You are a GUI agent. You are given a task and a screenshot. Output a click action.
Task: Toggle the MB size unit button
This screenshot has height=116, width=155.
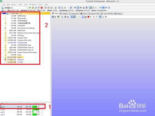[x=103, y=8]
